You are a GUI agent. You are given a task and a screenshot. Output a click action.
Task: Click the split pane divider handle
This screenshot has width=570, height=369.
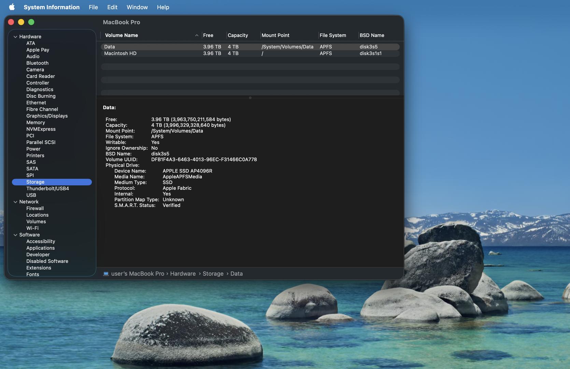(x=250, y=98)
